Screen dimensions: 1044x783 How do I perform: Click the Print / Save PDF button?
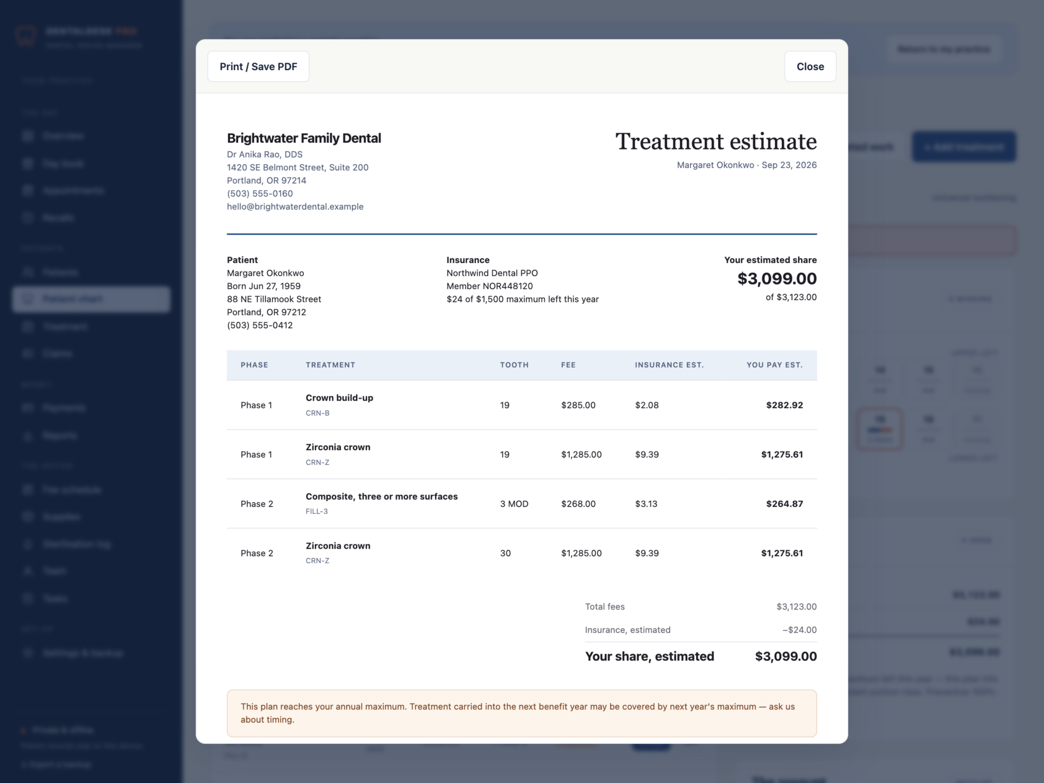point(258,66)
